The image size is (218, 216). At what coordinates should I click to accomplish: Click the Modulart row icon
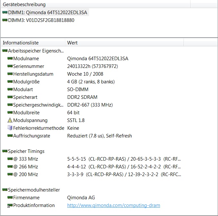click(10, 89)
